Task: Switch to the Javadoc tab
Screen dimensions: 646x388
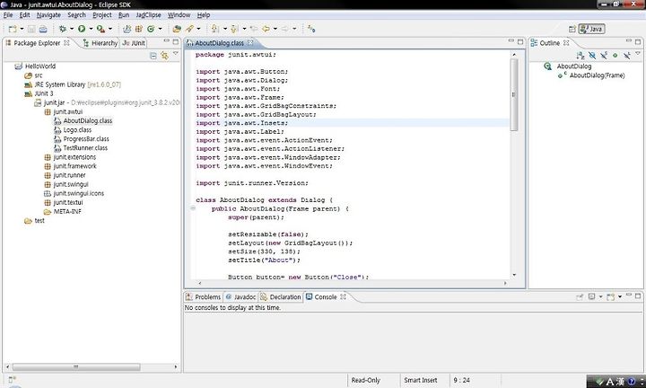Action: [240, 297]
